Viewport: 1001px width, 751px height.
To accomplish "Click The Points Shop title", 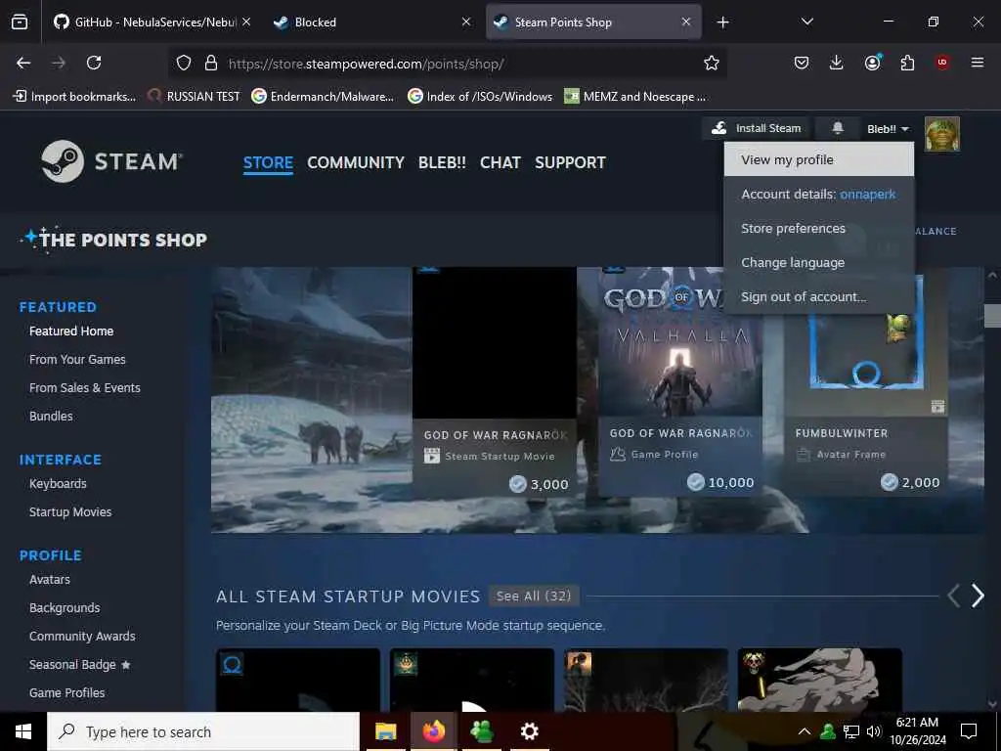I will pos(115,240).
